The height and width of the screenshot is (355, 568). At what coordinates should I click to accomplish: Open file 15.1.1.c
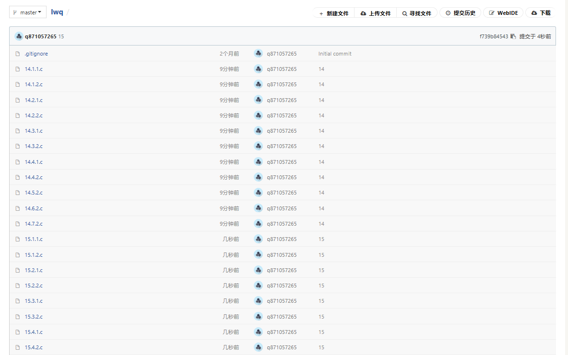pos(34,239)
